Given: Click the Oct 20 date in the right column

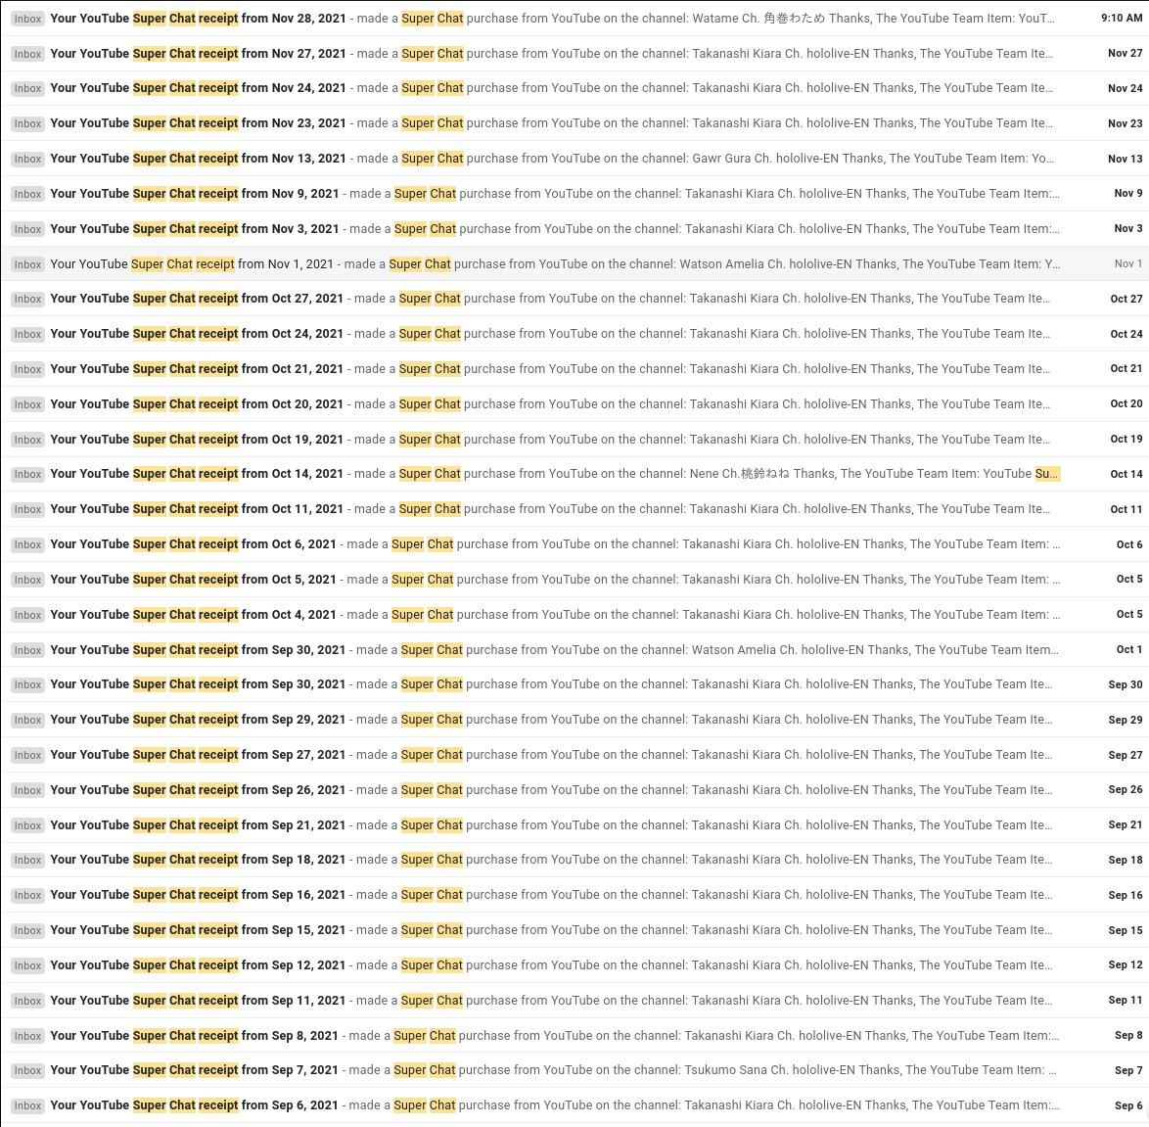Looking at the screenshot, I should (x=1126, y=404).
